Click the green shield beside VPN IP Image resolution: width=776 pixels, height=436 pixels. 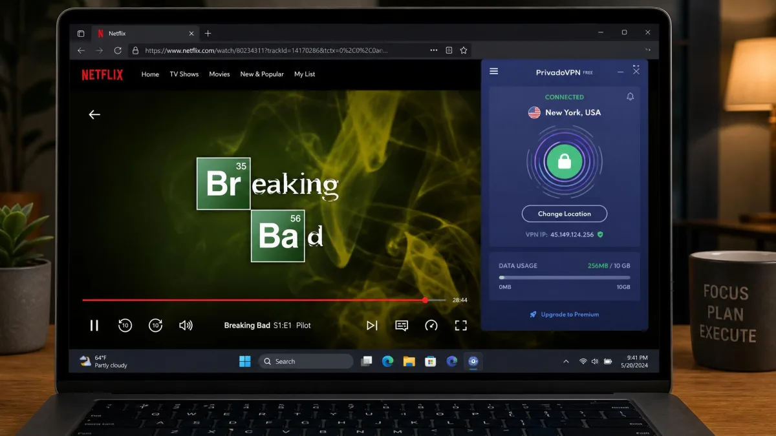point(600,234)
